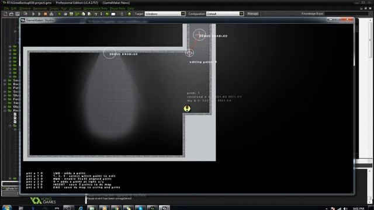Click the Windows Start button
Viewport: 374px width, 210px height.
(x=6, y=208)
